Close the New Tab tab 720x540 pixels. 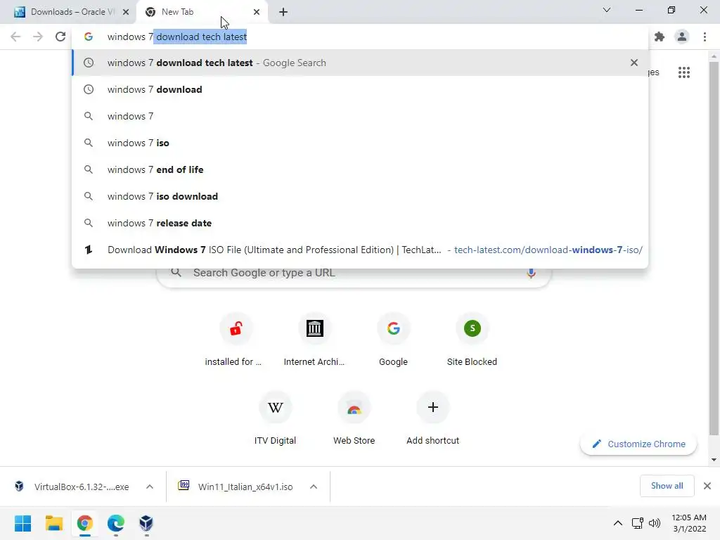click(256, 12)
